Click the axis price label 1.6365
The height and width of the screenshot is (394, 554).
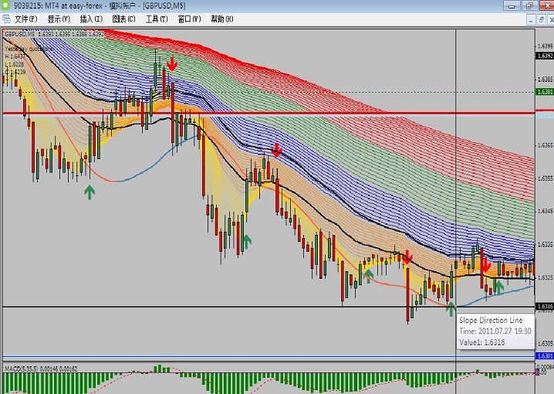coord(546,145)
